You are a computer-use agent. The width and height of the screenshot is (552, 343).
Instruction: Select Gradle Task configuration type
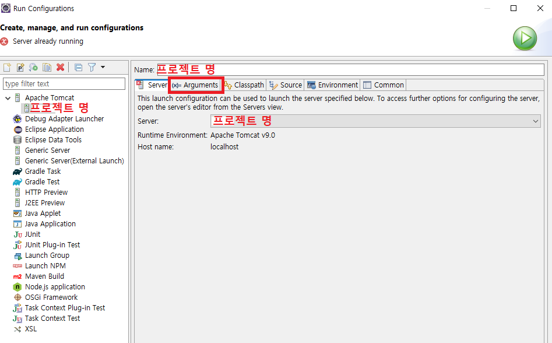coord(43,171)
